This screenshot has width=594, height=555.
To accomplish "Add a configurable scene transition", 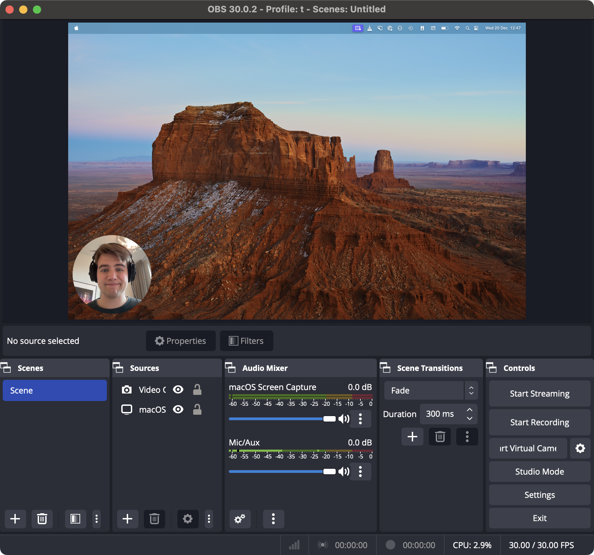I will coord(412,437).
